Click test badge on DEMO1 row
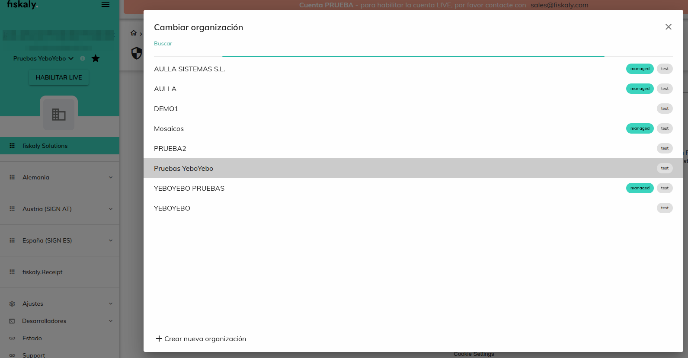The height and width of the screenshot is (358, 688). click(665, 109)
